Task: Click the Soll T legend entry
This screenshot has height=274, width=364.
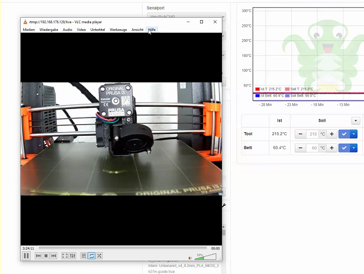Action: click(x=299, y=89)
